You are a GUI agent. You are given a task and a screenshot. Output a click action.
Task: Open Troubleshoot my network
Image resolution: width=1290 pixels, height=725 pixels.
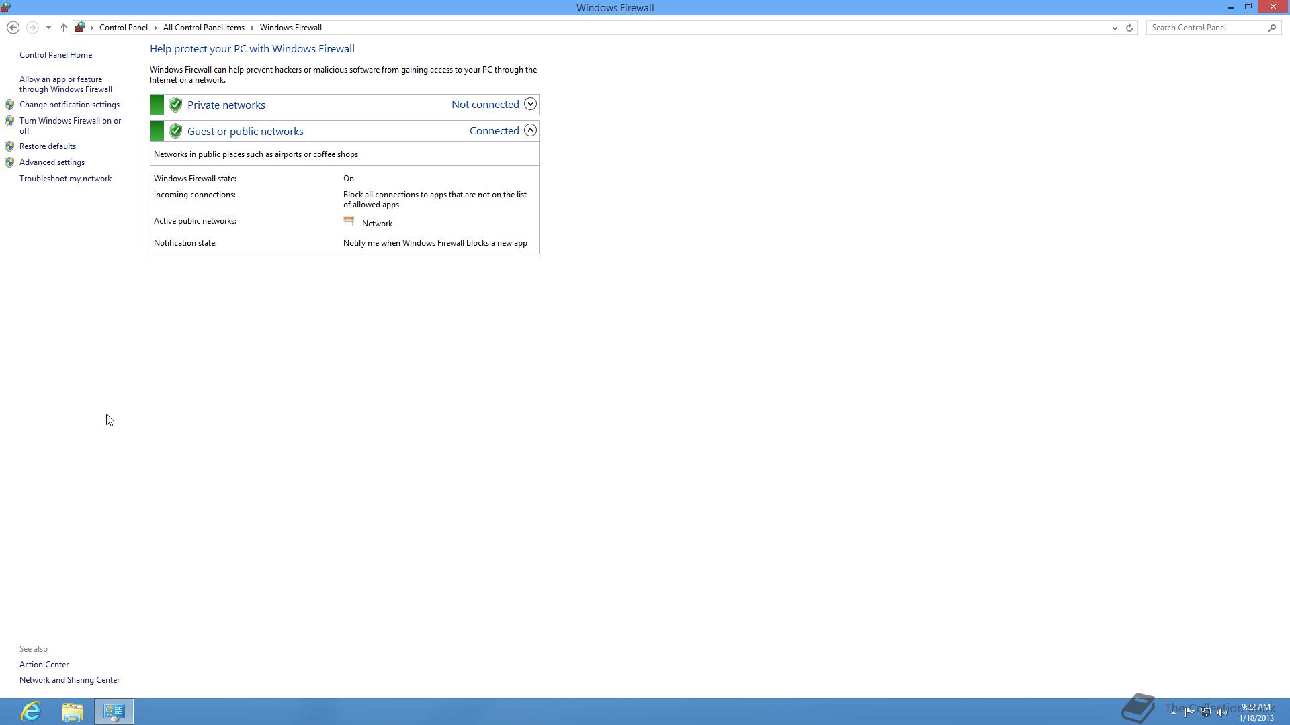[x=65, y=179]
